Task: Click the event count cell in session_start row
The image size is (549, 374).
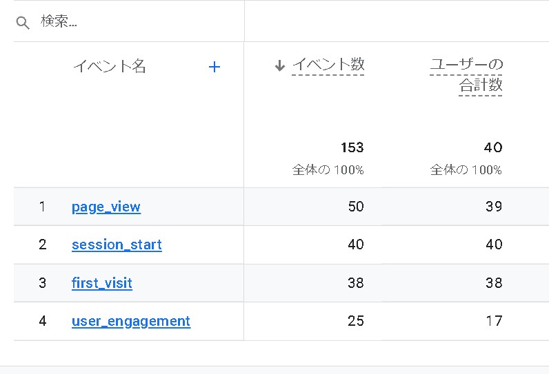Action: point(356,245)
